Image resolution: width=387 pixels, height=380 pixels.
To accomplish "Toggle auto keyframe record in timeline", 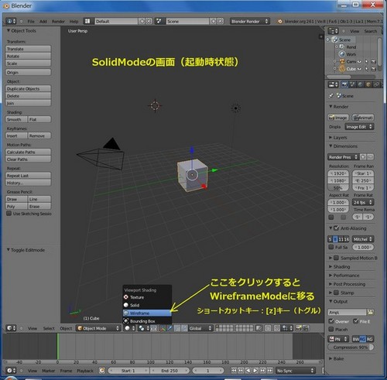I will click(102, 371).
